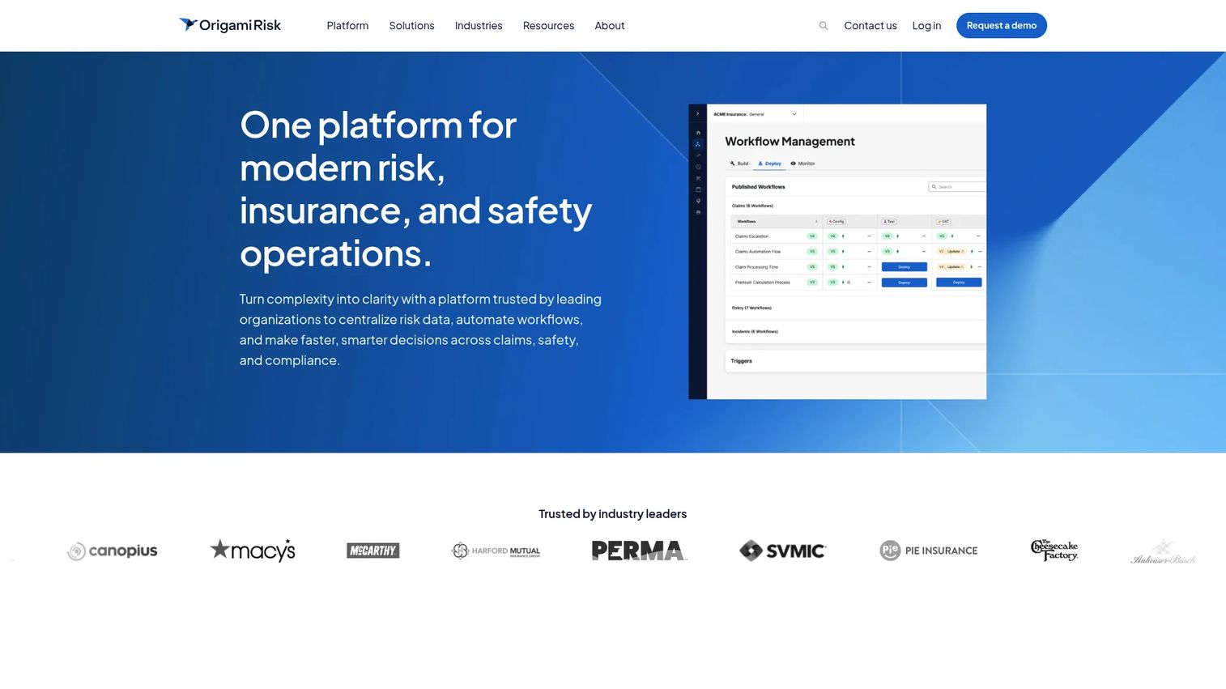This screenshot has height=689, width=1226.
Task: Go to the Contact us page
Action: (x=871, y=26)
